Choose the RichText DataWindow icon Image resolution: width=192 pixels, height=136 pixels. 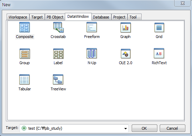pyautogui.click(x=159, y=53)
